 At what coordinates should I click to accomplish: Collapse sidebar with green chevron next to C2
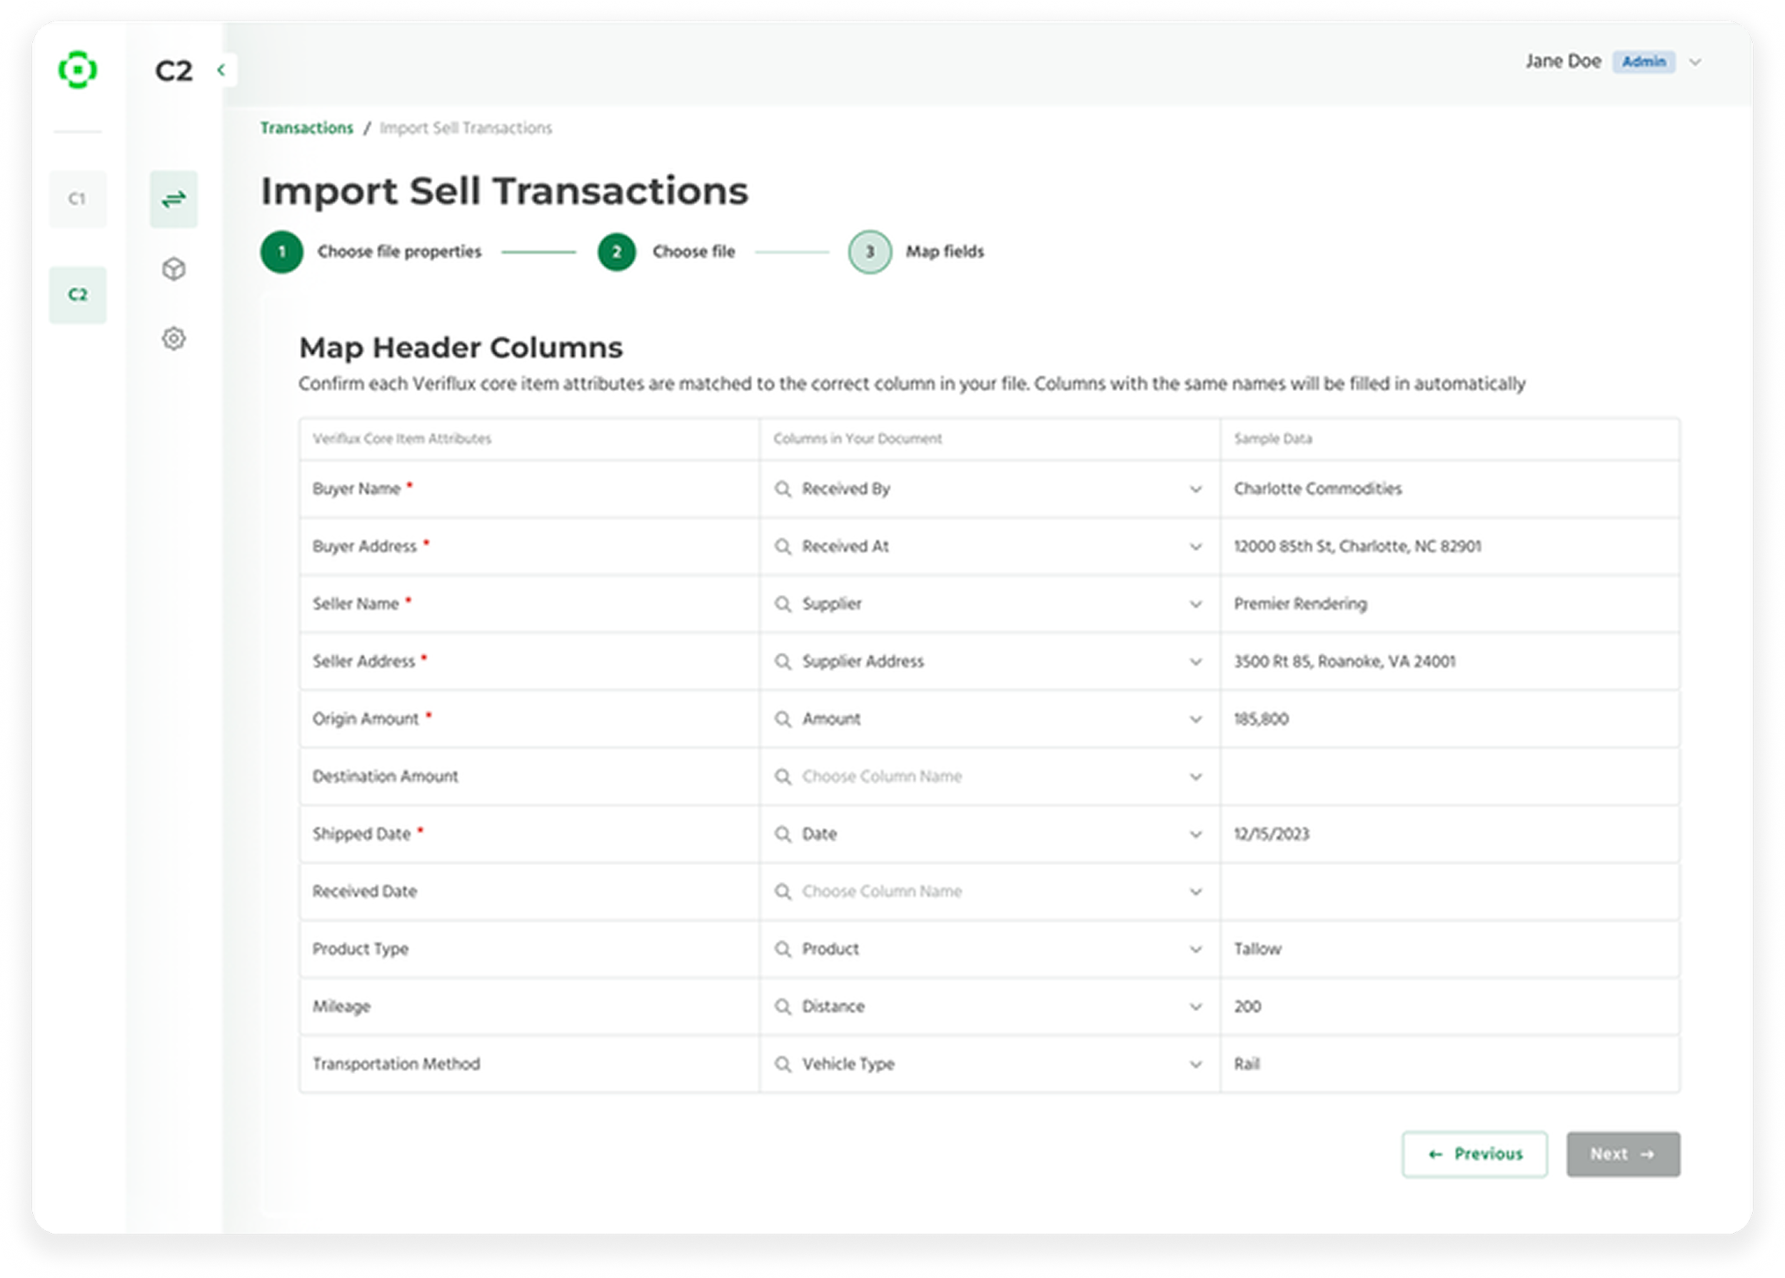tap(222, 70)
